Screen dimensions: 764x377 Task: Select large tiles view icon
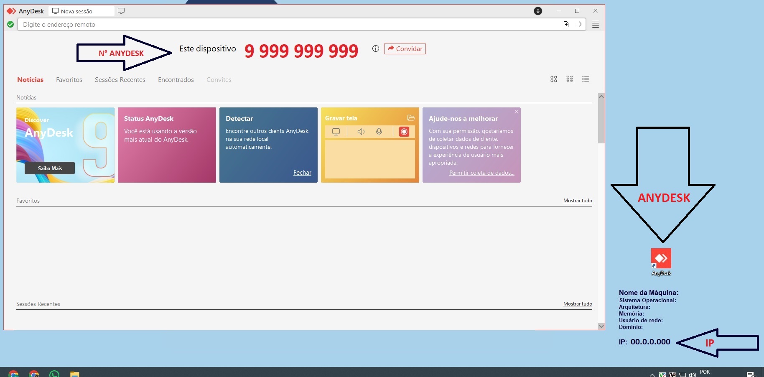pos(554,79)
